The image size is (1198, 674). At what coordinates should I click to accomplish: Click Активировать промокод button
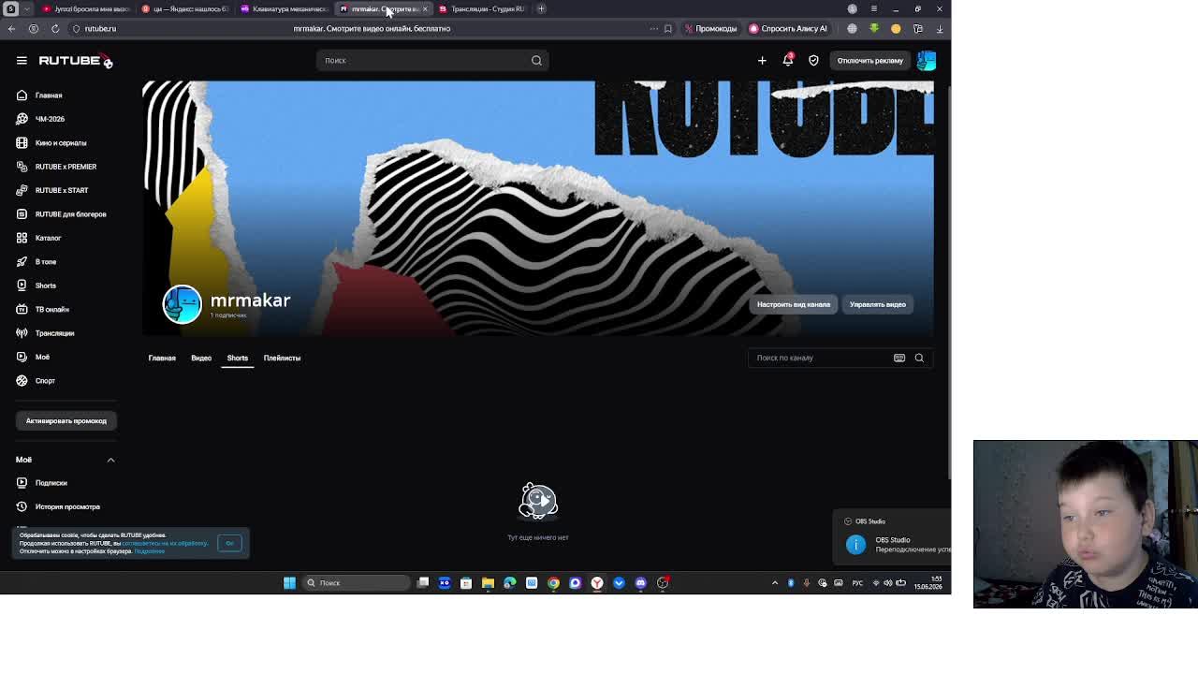click(66, 421)
